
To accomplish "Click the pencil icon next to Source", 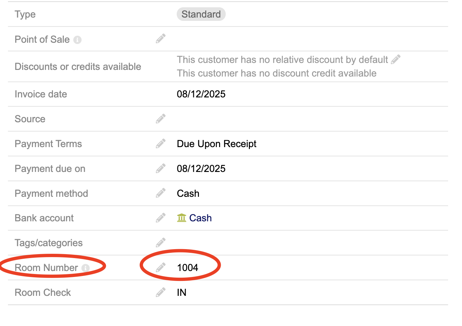I will click(161, 119).
